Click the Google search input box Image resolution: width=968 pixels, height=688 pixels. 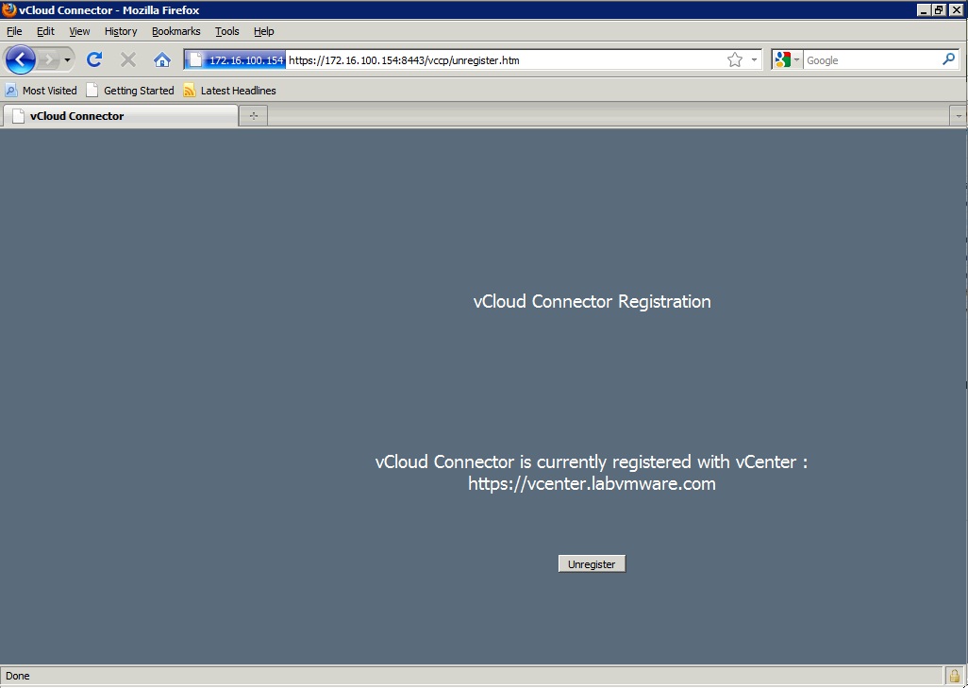point(871,59)
